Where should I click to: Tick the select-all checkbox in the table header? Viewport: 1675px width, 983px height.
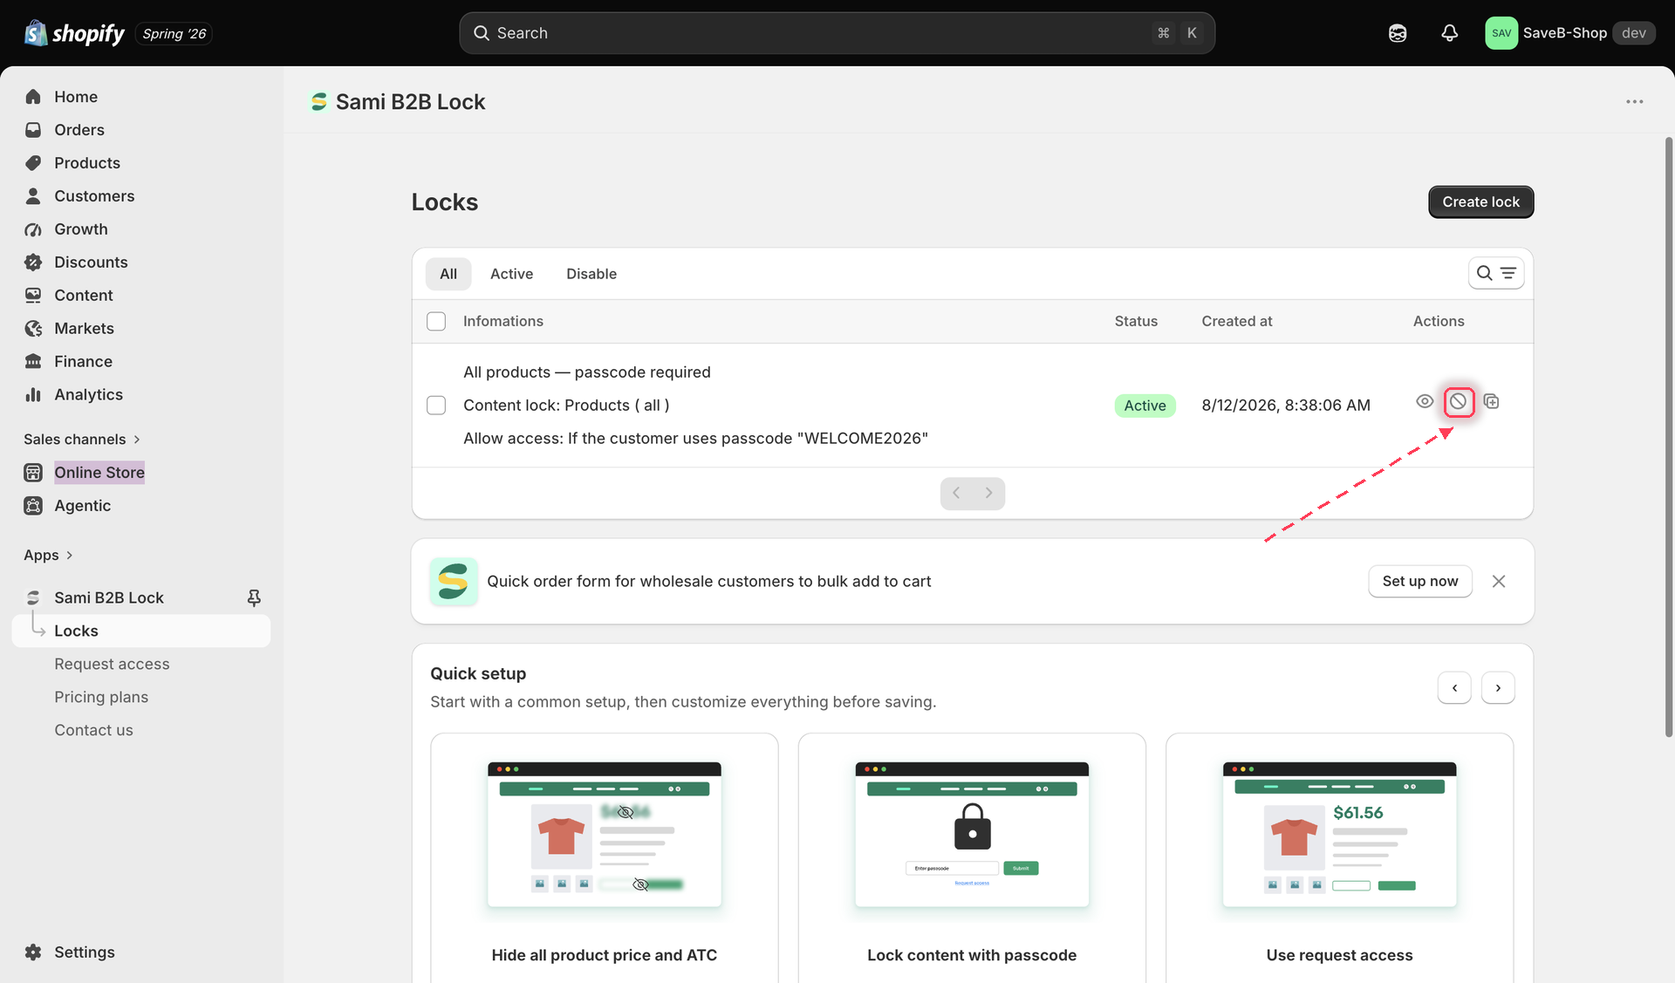point(436,322)
